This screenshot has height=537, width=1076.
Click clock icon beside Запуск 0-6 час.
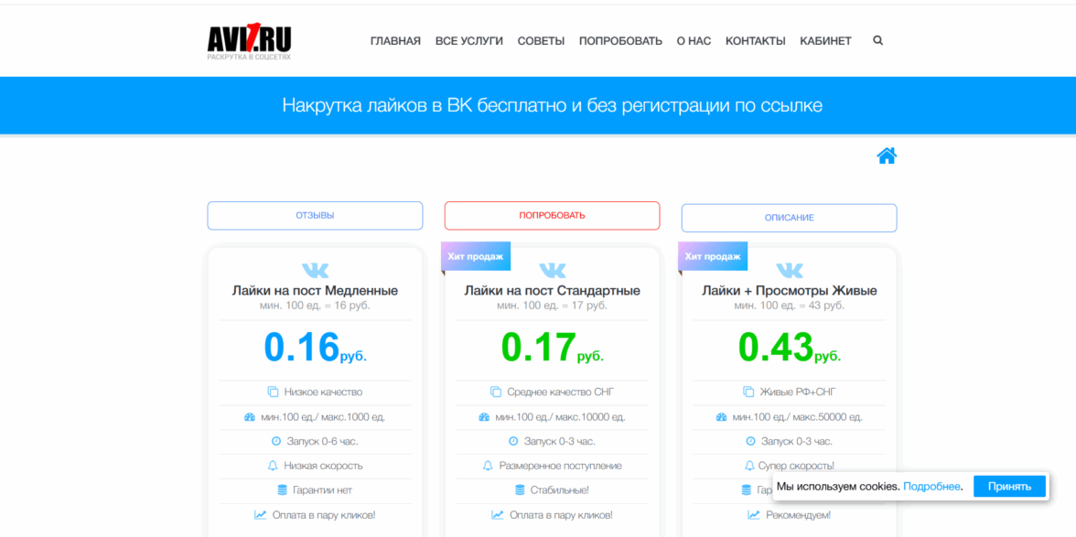coord(276,441)
